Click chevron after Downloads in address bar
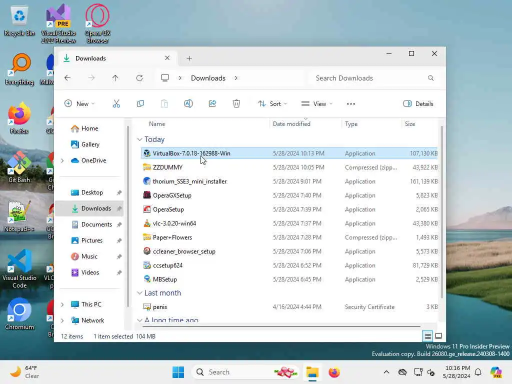512x384 pixels. pos(236,78)
